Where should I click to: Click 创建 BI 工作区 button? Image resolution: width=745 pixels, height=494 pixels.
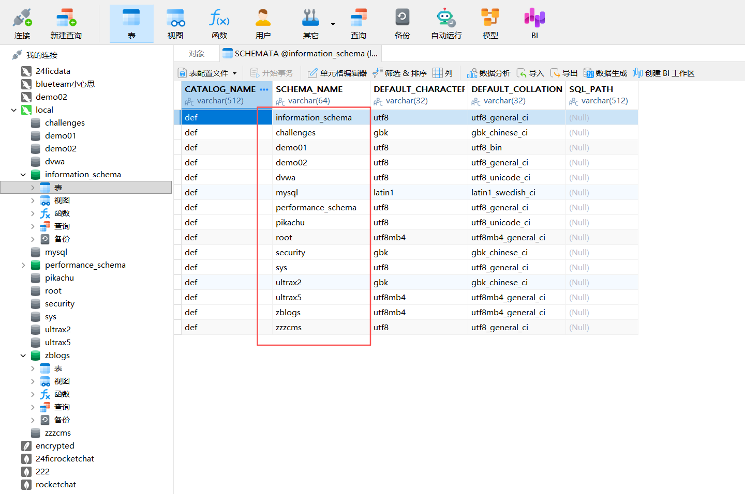pyautogui.click(x=664, y=73)
